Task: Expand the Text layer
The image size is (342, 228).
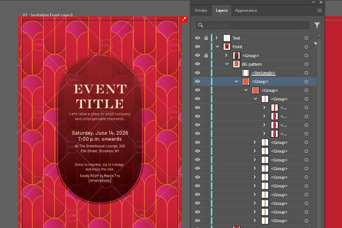Action: pos(217,38)
